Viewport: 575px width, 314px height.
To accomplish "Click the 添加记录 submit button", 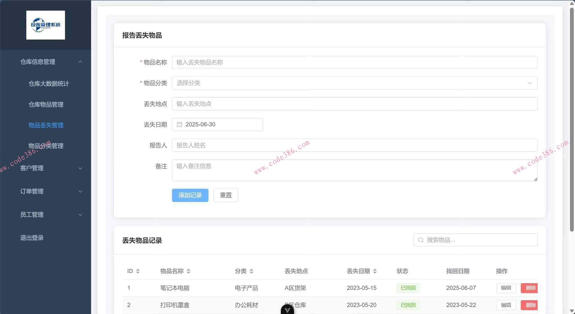I will 190,195.
